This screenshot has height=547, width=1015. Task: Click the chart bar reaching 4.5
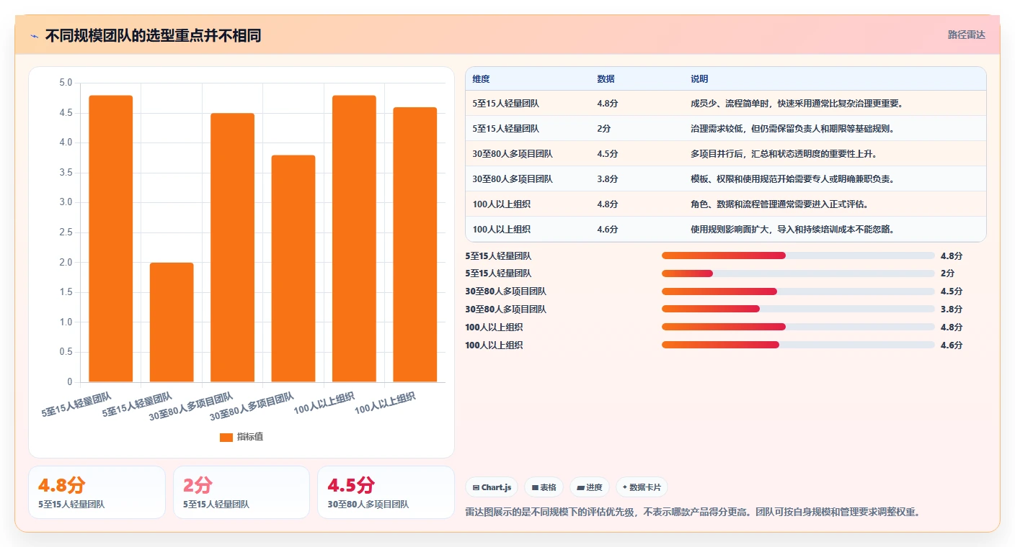click(x=232, y=248)
